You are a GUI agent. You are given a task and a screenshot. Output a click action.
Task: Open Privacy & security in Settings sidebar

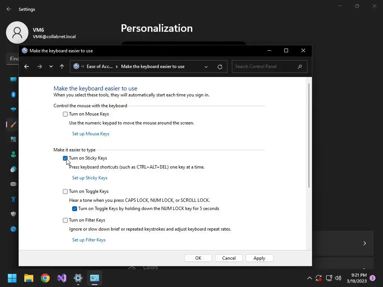click(x=13, y=214)
